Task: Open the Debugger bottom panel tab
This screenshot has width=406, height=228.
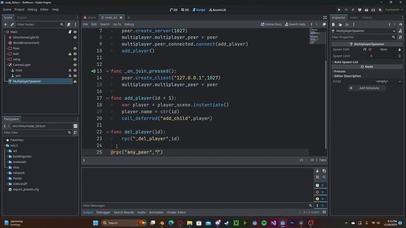Action: pyautogui.click(x=103, y=213)
